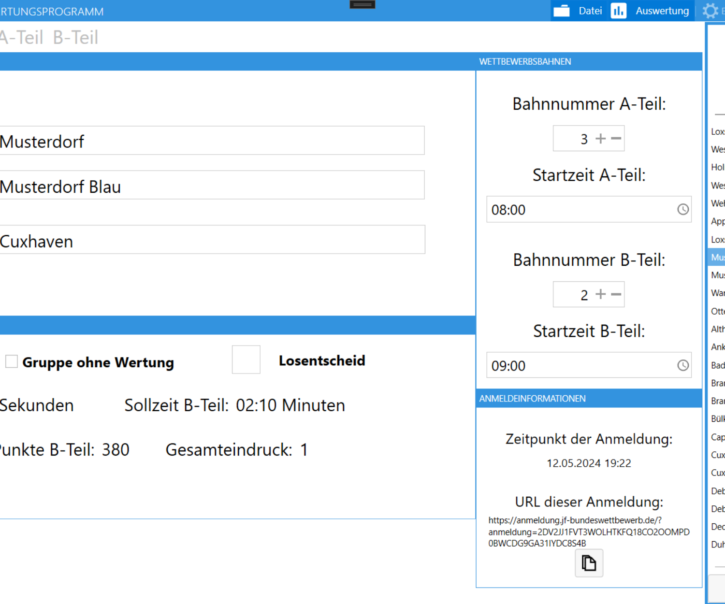Click the Musterdorf Blau text field
Screen dimensions: 725x604
click(212, 186)
